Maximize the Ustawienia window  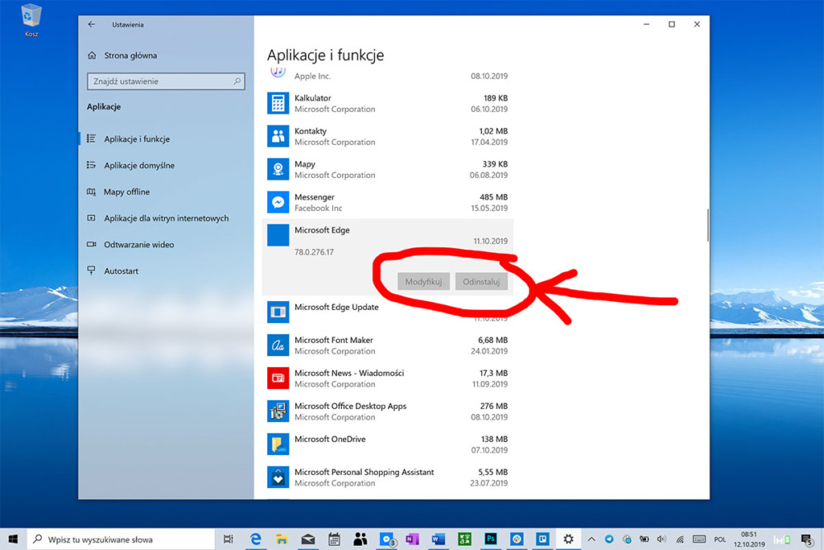(x=672, y=24)
